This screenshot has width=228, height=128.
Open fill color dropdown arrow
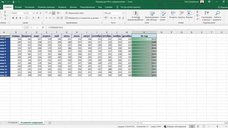36,18
